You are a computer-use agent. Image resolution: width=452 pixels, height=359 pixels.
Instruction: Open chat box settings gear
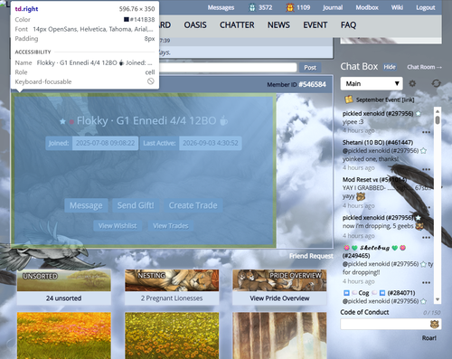412,83
